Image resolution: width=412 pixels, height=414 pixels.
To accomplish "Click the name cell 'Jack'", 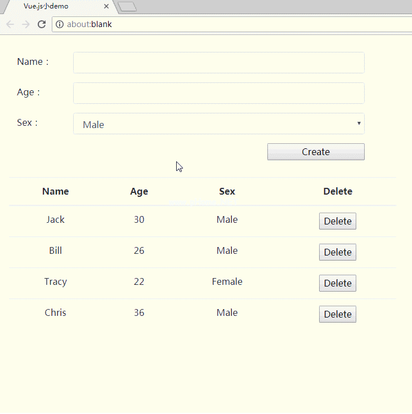I will 56,219.
